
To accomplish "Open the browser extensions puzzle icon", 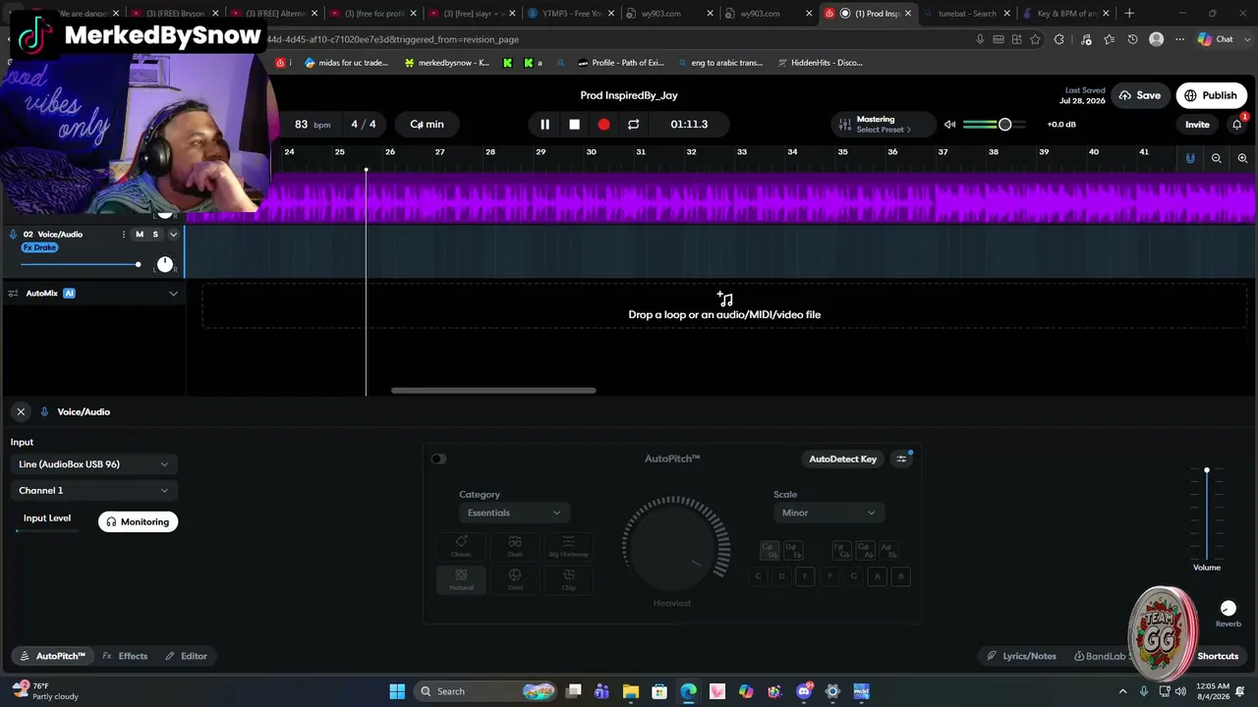I will pos(1059,39).
